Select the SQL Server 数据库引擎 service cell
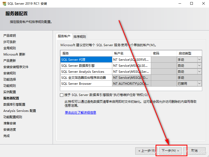209x157 pixels. (86, 65)
